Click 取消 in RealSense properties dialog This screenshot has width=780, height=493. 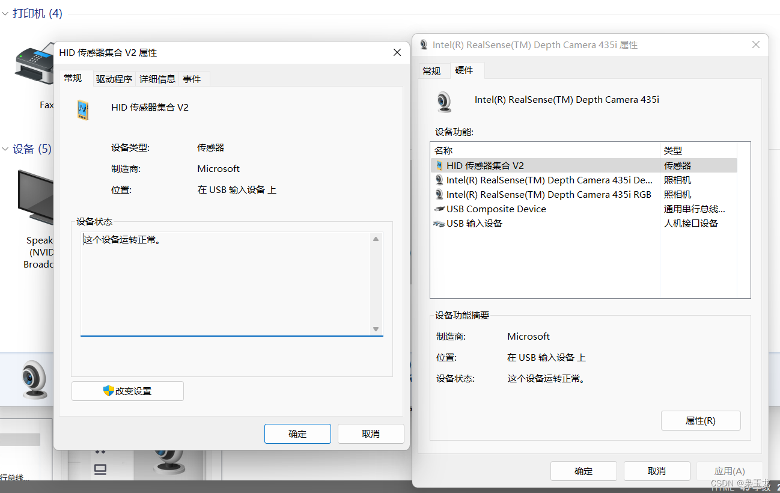[657, 471]
